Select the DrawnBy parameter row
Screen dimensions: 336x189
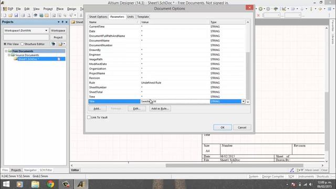(167, 50)
